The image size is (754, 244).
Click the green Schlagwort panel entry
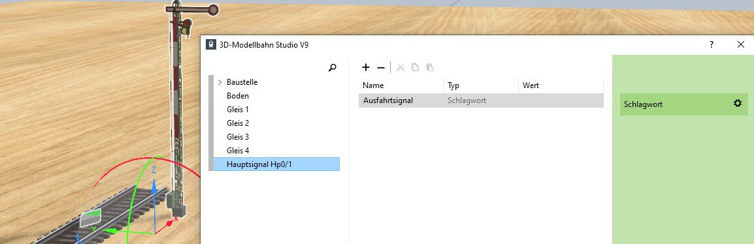[684, 104]
